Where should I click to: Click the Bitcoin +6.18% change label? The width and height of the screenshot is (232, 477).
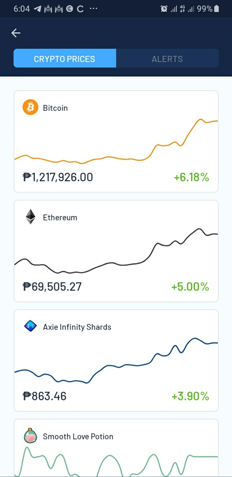click(x=191, y=177)
